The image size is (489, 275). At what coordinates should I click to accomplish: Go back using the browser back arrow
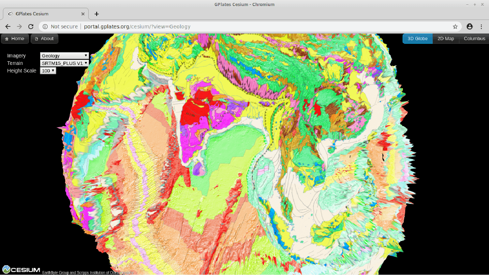point(7,26)
